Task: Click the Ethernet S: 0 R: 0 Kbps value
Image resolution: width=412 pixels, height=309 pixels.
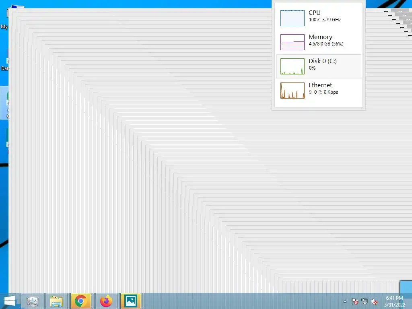Action: coord(323,92)
